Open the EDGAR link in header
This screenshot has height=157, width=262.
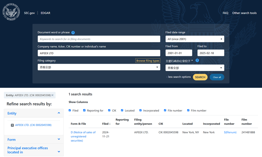pos(46,13)
